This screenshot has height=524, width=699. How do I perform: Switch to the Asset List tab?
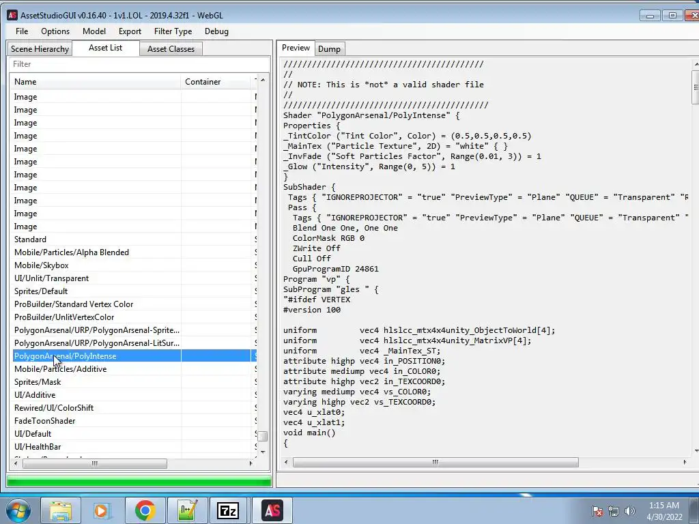(105, 48)
